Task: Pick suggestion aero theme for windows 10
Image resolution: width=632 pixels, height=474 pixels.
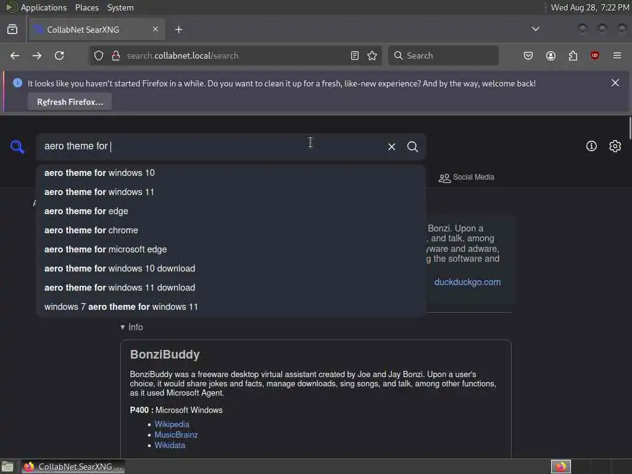Action: [231, 173]
